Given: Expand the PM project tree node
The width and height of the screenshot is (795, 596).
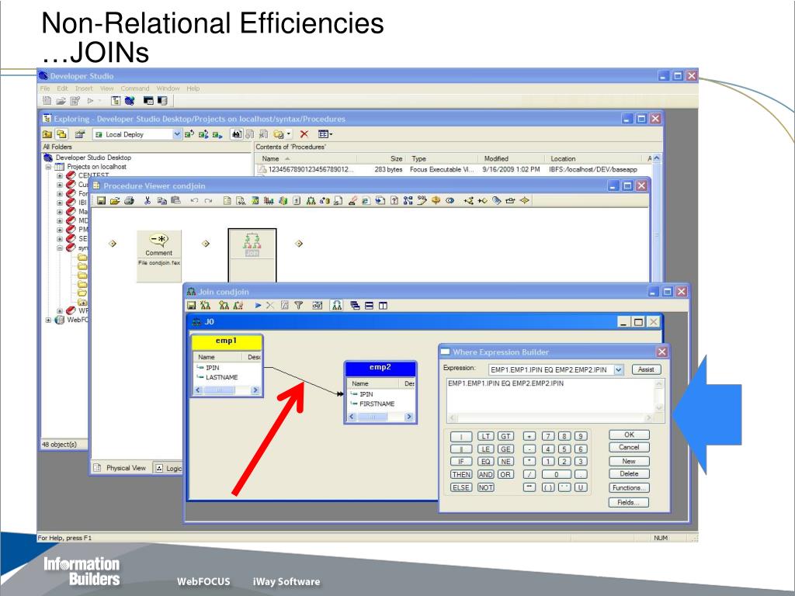Looking at the screenshot, I should (x=60, y=230).
